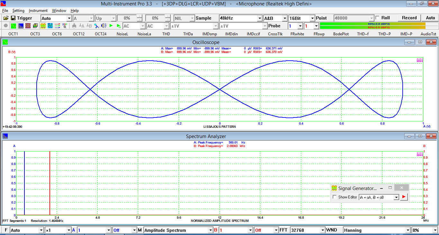Image resolution: width=439 pixels, height=235 pixels.
Task: Select the OCT24 panel setting
Action: click(x=101, y=34)
